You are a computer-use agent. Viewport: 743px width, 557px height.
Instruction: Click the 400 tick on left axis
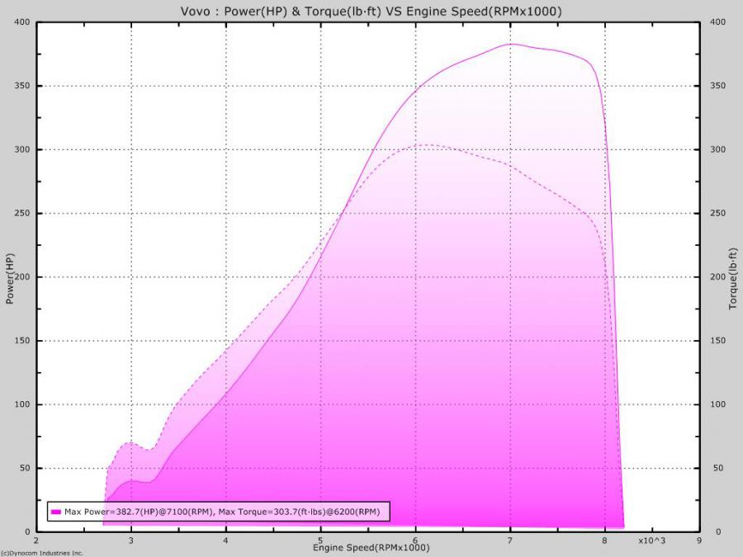pos(23,22)
